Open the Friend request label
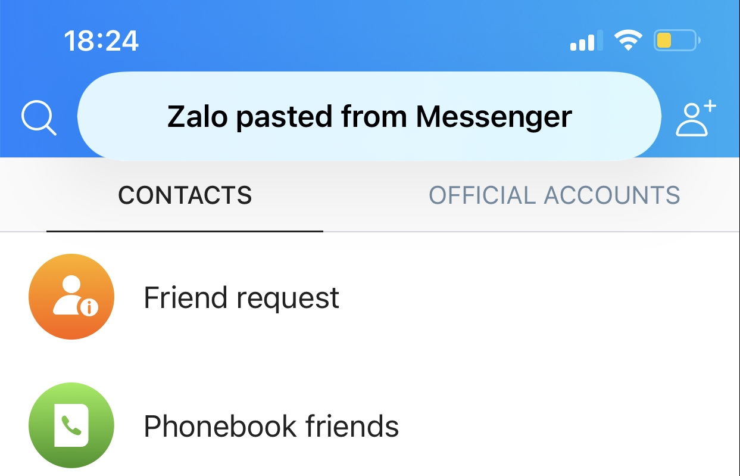740x476 pixels. [x=241, y=297]
